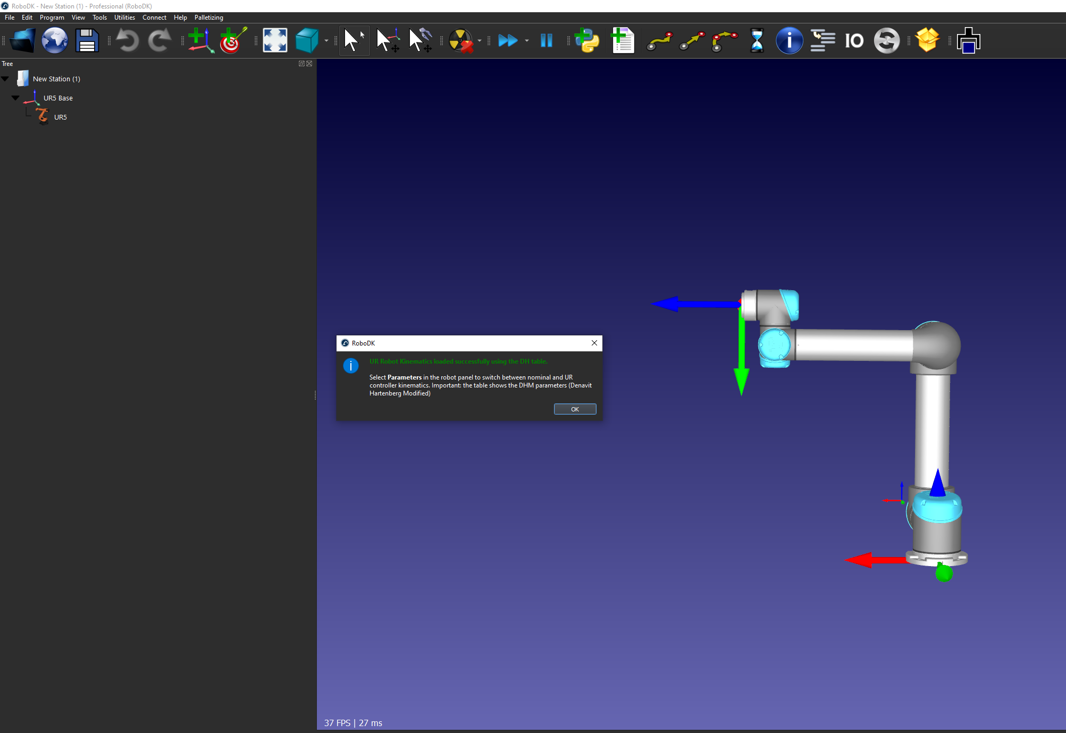Add the round speed instruction

pos(887,40)
